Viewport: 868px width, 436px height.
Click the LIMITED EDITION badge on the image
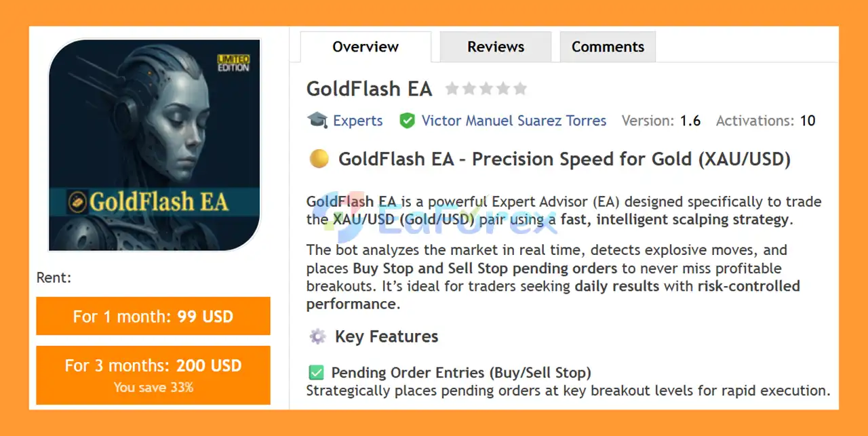[233, 62]
